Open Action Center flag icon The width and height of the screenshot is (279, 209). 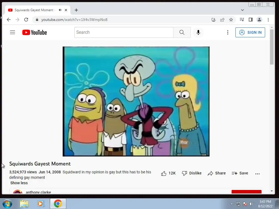(x=245, y=204)
